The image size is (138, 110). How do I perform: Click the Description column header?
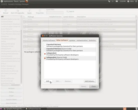coord(106,17)
